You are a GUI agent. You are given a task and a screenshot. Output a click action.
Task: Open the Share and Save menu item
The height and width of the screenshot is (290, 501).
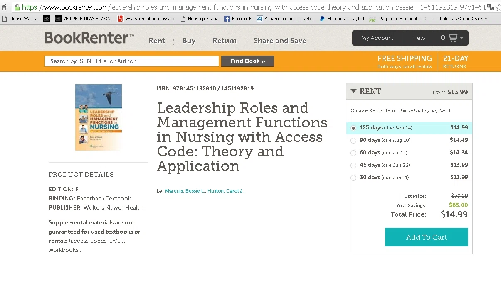pyautogui.click(x=280, y=41)
